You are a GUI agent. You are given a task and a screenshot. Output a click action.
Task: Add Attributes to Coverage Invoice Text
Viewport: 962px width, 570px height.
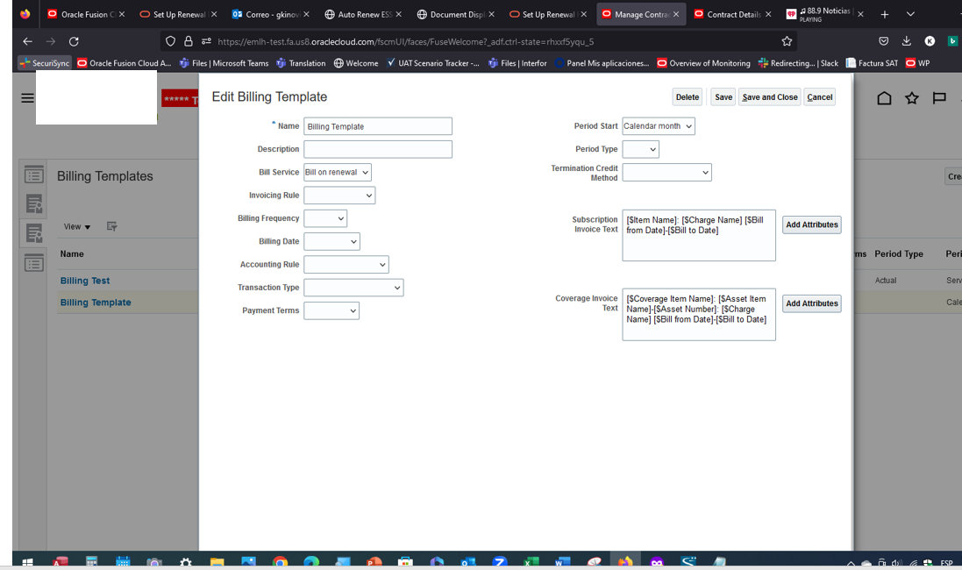(812, 303)
